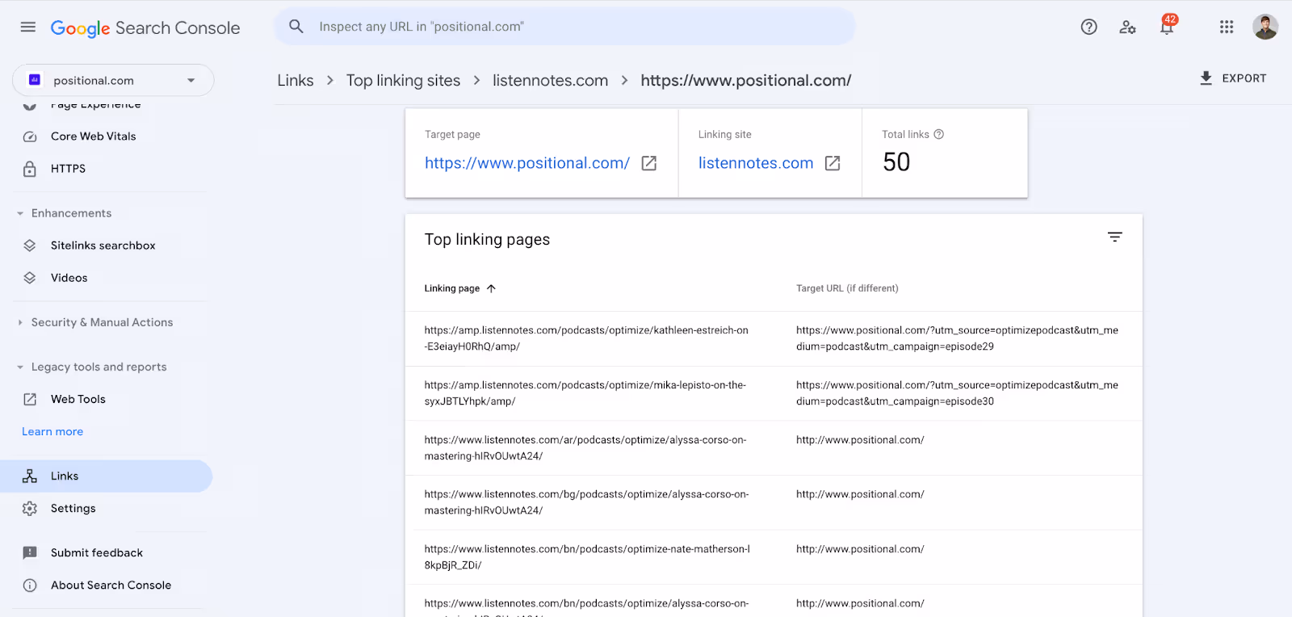This screenshot has width=1292, height=617.
Task: Open the manage users and settings icon
Action: [x=1127, y=27]
